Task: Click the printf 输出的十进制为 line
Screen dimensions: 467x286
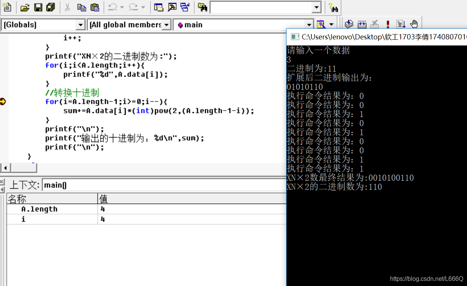Action: pyautogui.click(x=125, y=138)
